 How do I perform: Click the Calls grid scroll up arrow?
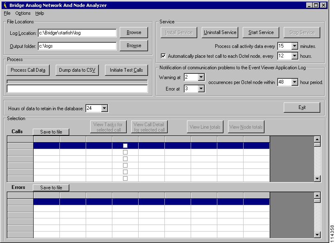[x=317, y=139]
